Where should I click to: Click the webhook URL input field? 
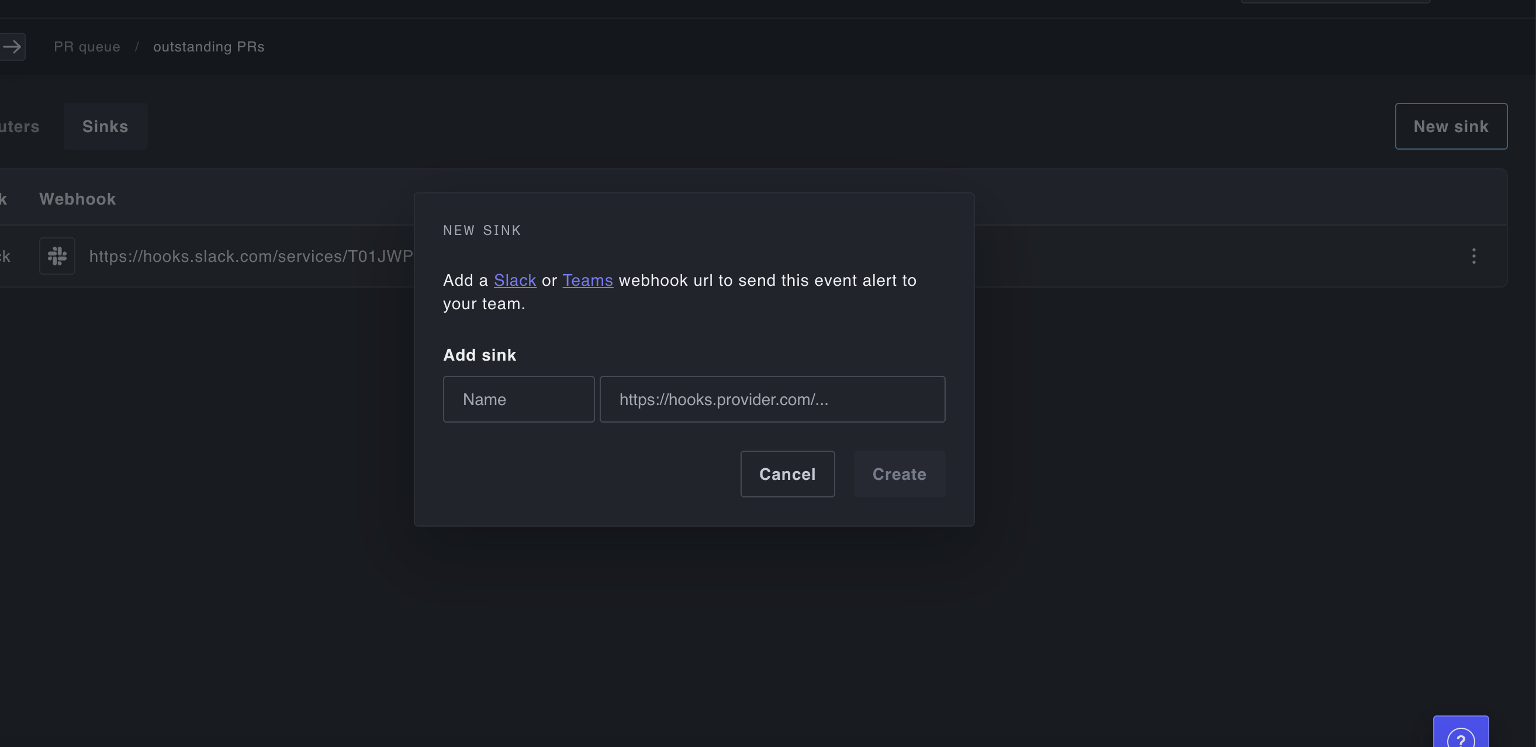[772, 399]
